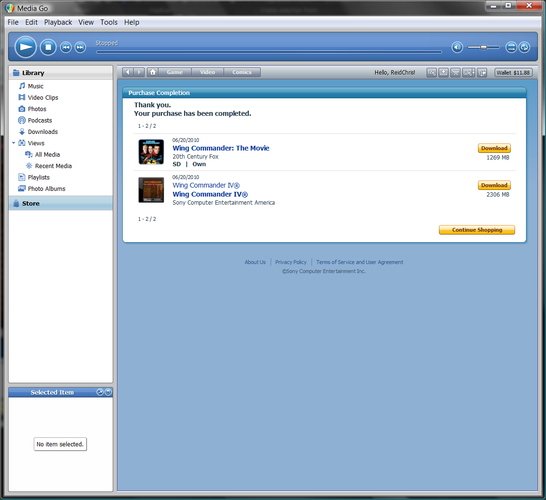Viewport: 546px width, 500px height.
Task: Mute the volume speaker button
Action: click(457, 47)
